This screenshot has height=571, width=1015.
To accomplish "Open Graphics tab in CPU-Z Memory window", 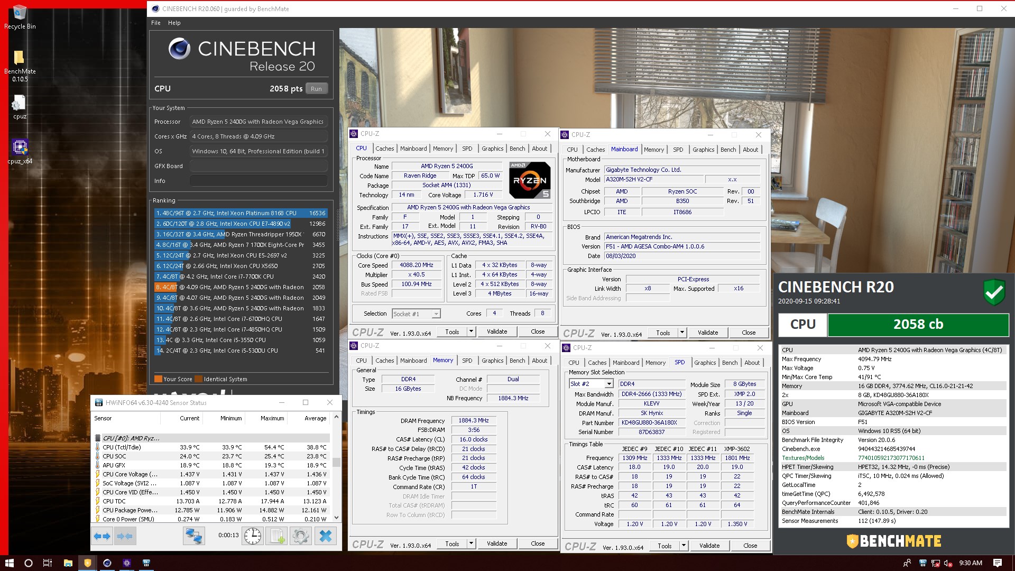I will 492,361.
